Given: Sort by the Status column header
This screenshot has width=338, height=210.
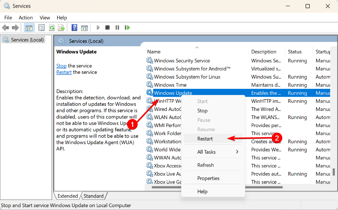Looking at the screenshot, I should 299,52.
